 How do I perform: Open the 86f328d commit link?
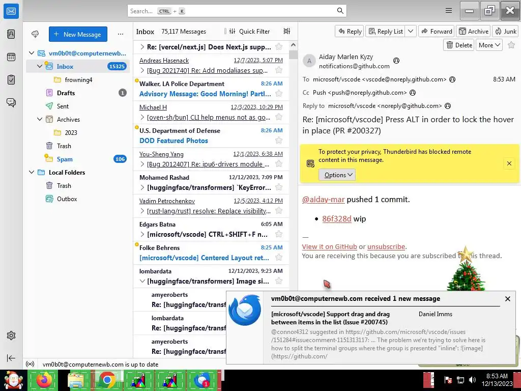pos(337,219)
